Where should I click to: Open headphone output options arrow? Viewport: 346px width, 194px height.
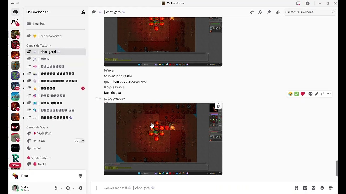74,188
